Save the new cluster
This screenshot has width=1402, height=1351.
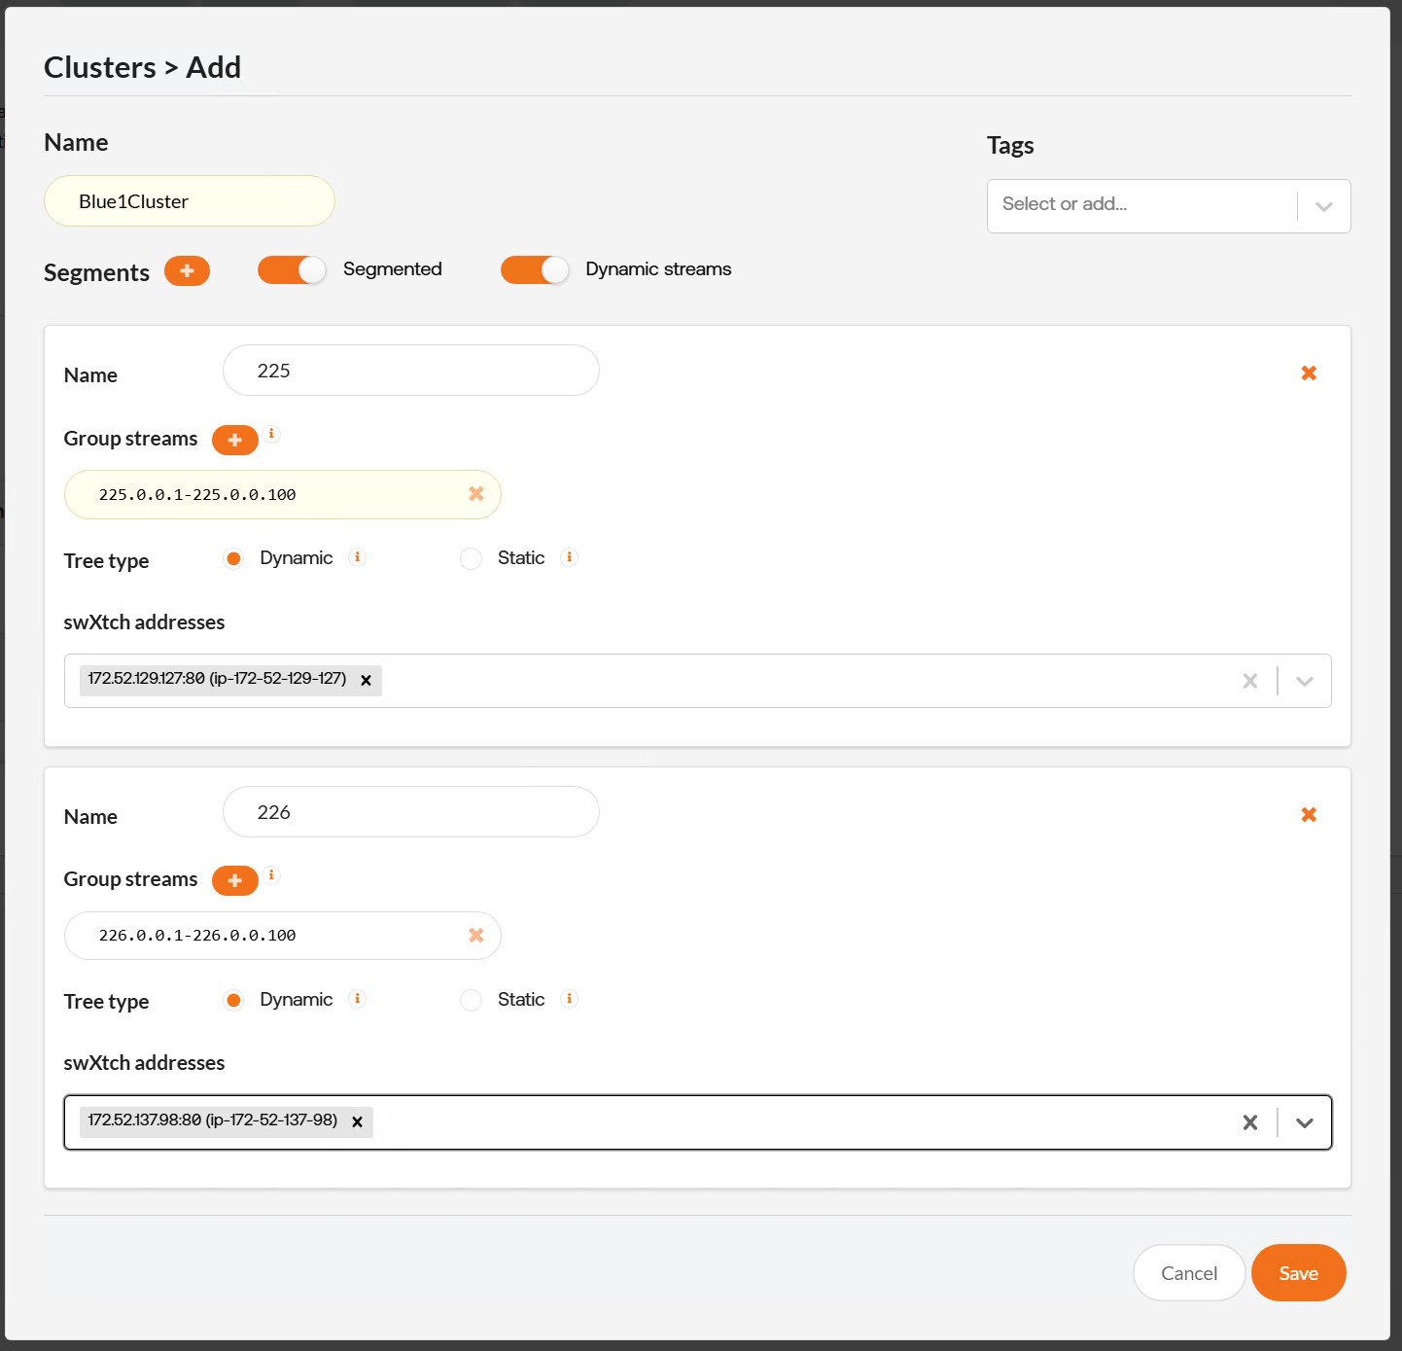pyautogui.click(x=1298, y=1273)
